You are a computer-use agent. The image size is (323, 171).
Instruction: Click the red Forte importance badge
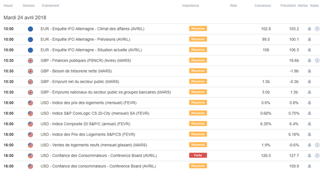tap(198, 155)
